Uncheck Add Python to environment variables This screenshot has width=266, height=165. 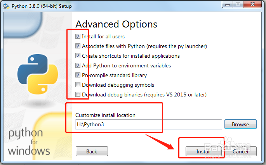click(78, 65)
